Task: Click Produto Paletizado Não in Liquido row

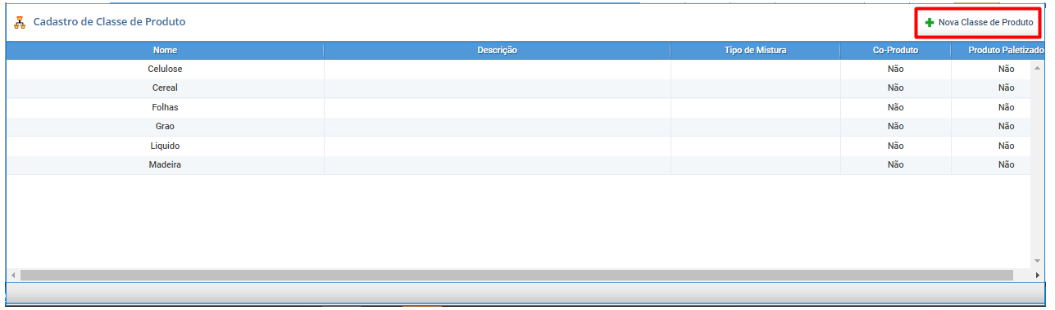Action: 1006,146
